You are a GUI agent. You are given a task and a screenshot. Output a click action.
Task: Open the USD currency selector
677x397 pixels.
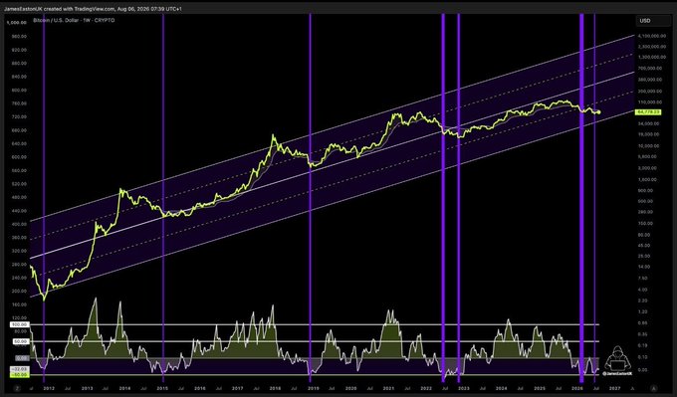click(x=653, y=21)
